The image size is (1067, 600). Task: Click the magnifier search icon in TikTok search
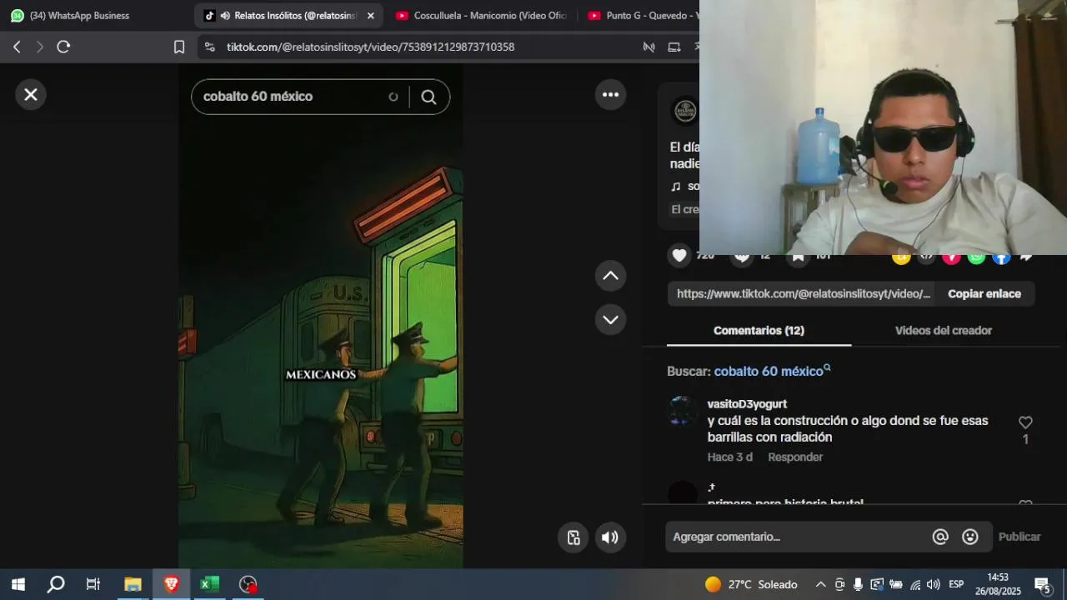(428, 97)
